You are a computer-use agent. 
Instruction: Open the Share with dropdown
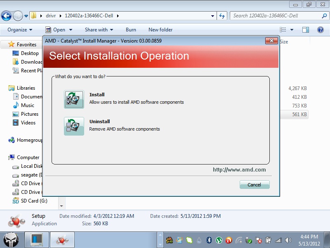coord(99,30)
